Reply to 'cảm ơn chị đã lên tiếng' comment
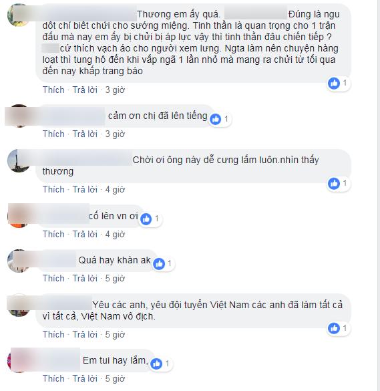The width and height of the screenshot is (380, 391). (85, 134)
